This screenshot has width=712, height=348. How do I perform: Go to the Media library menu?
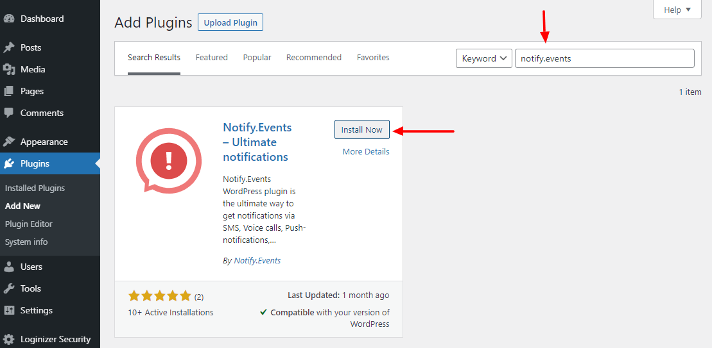click(50, 69)
